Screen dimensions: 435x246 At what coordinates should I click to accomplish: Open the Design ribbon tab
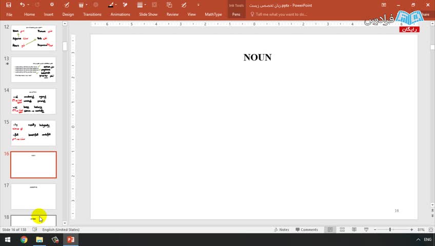point(68,14)
